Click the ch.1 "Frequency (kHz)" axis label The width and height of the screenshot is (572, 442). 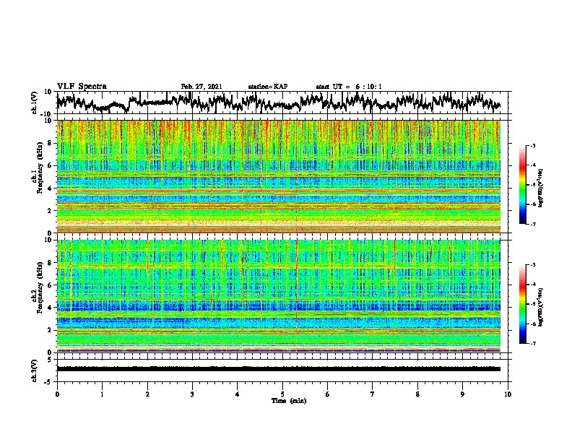tap(40, 168)
